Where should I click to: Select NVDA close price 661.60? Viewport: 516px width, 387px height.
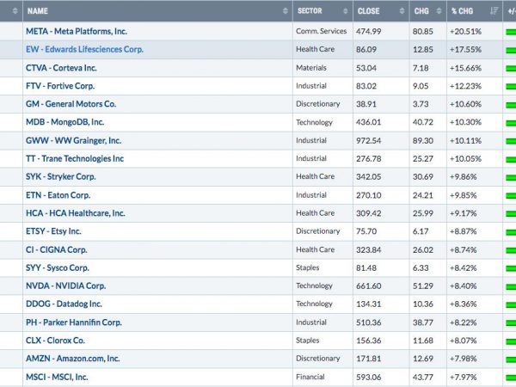pyautogui.click(x=369, y=286)
